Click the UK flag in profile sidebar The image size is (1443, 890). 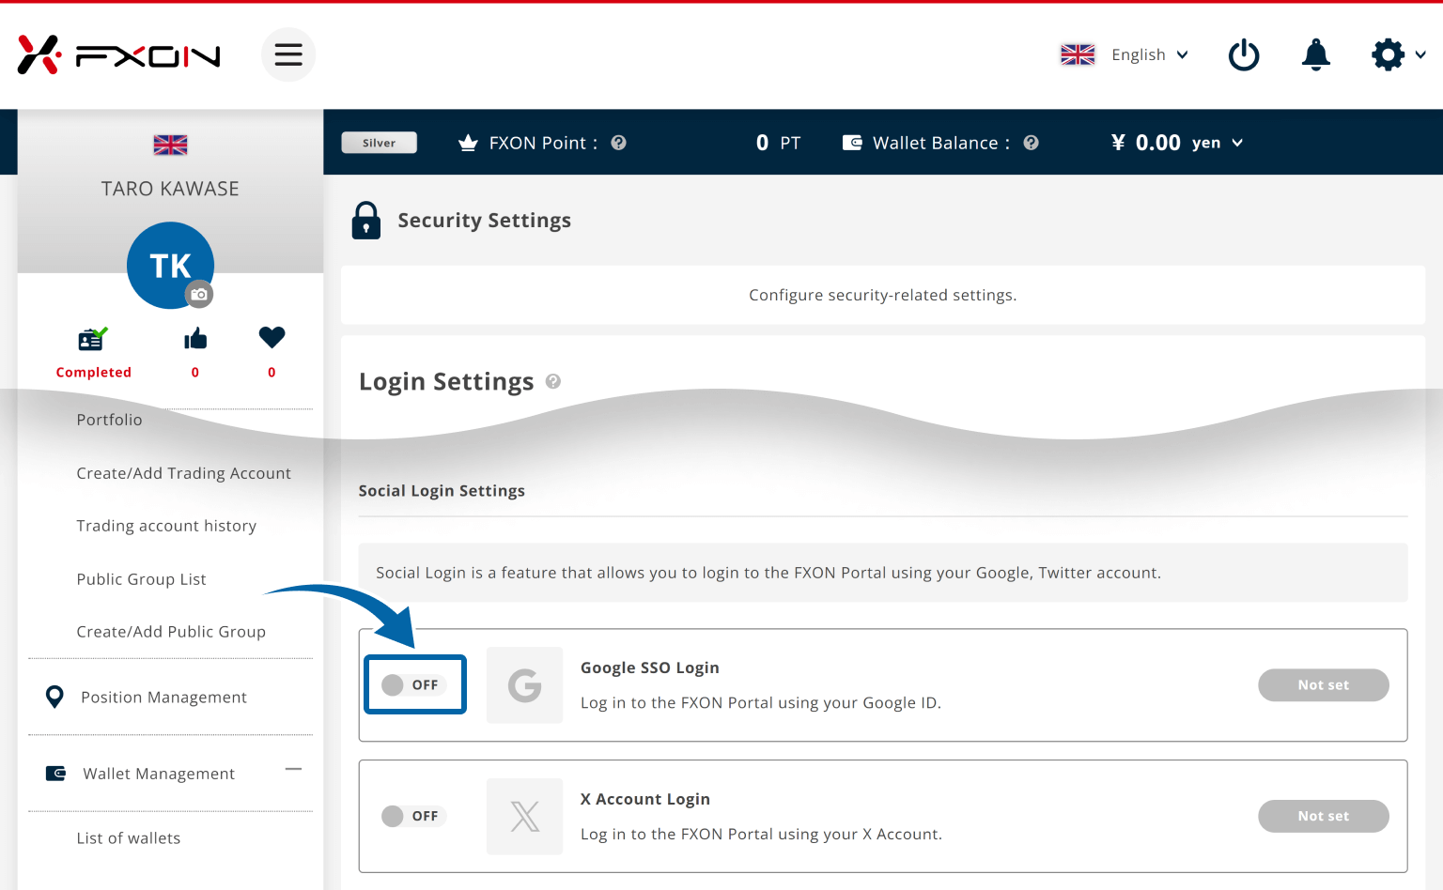(x=170, y=145)
